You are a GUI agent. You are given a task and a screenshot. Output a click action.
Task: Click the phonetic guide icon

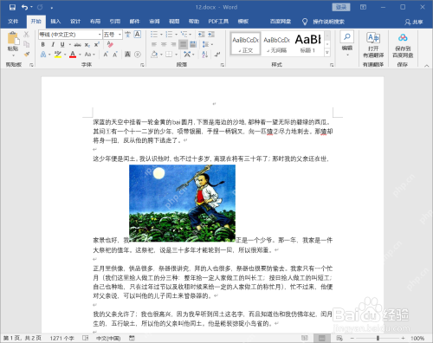click(x=127, y=35)
